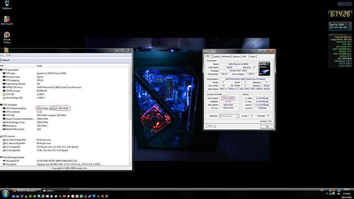The image size is (354, 199).
Task: Click the AMD Phenom logo in CPU-Z
Action: [264, 69]
